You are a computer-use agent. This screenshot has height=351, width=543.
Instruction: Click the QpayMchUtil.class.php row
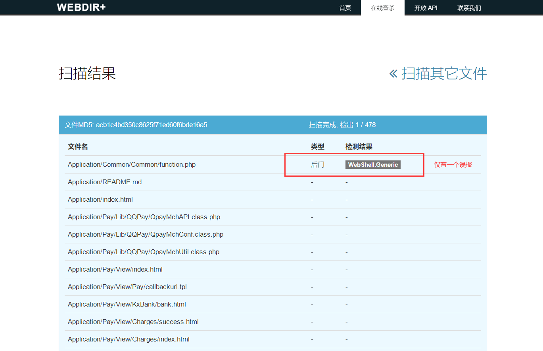pyautogui.click(x=144, y=252)
